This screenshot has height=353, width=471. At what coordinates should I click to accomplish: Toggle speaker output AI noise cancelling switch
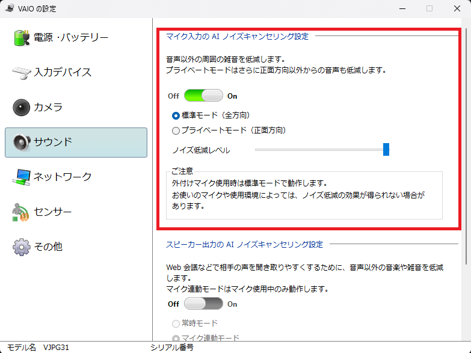[x=203, y=304]
